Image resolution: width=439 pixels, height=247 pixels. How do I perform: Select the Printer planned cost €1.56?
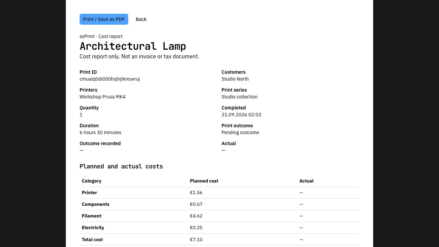[x=196, y=192]
